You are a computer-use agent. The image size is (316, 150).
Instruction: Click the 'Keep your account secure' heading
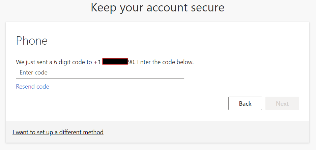157,8
